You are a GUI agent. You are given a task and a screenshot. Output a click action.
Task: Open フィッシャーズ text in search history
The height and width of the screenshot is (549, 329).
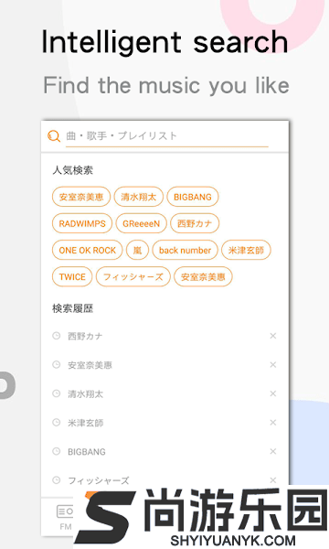pyautogui.click(x=99, y=480)
